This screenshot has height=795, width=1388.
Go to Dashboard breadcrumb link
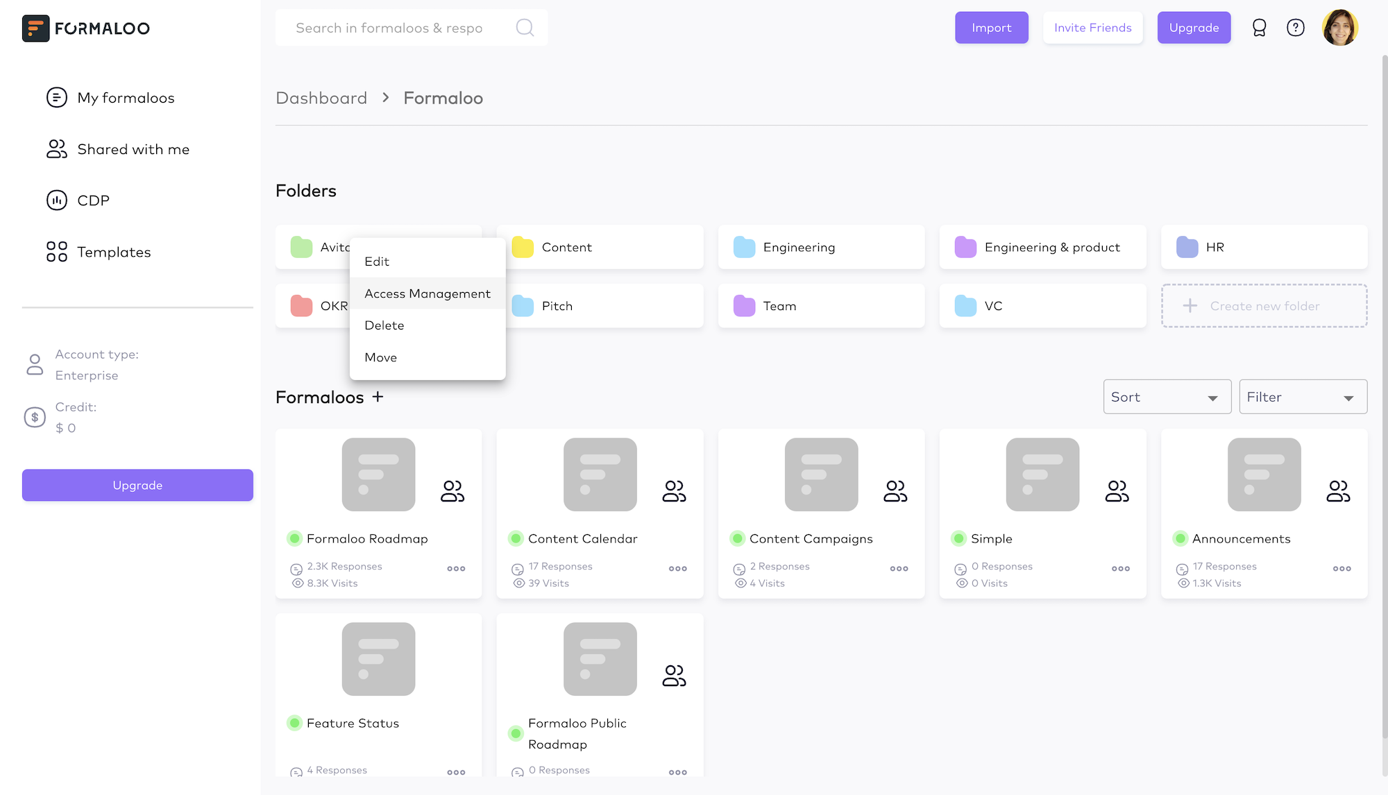321,98
